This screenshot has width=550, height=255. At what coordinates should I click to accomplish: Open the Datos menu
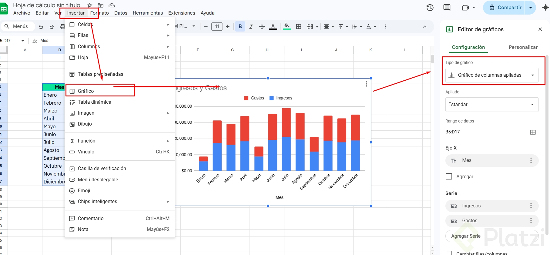(121, 13)
